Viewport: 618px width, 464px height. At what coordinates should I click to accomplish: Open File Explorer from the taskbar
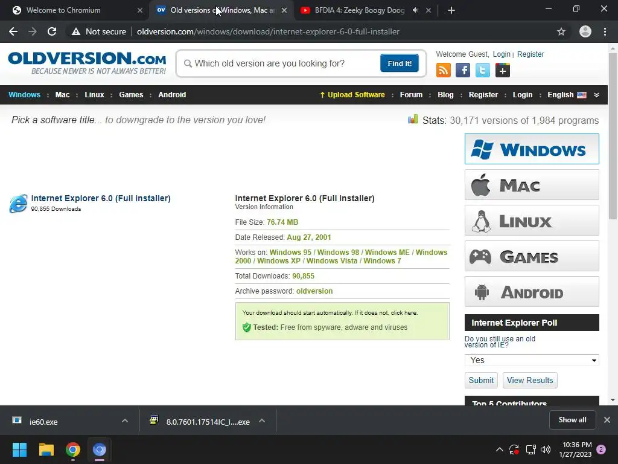[x=46, y=449]
